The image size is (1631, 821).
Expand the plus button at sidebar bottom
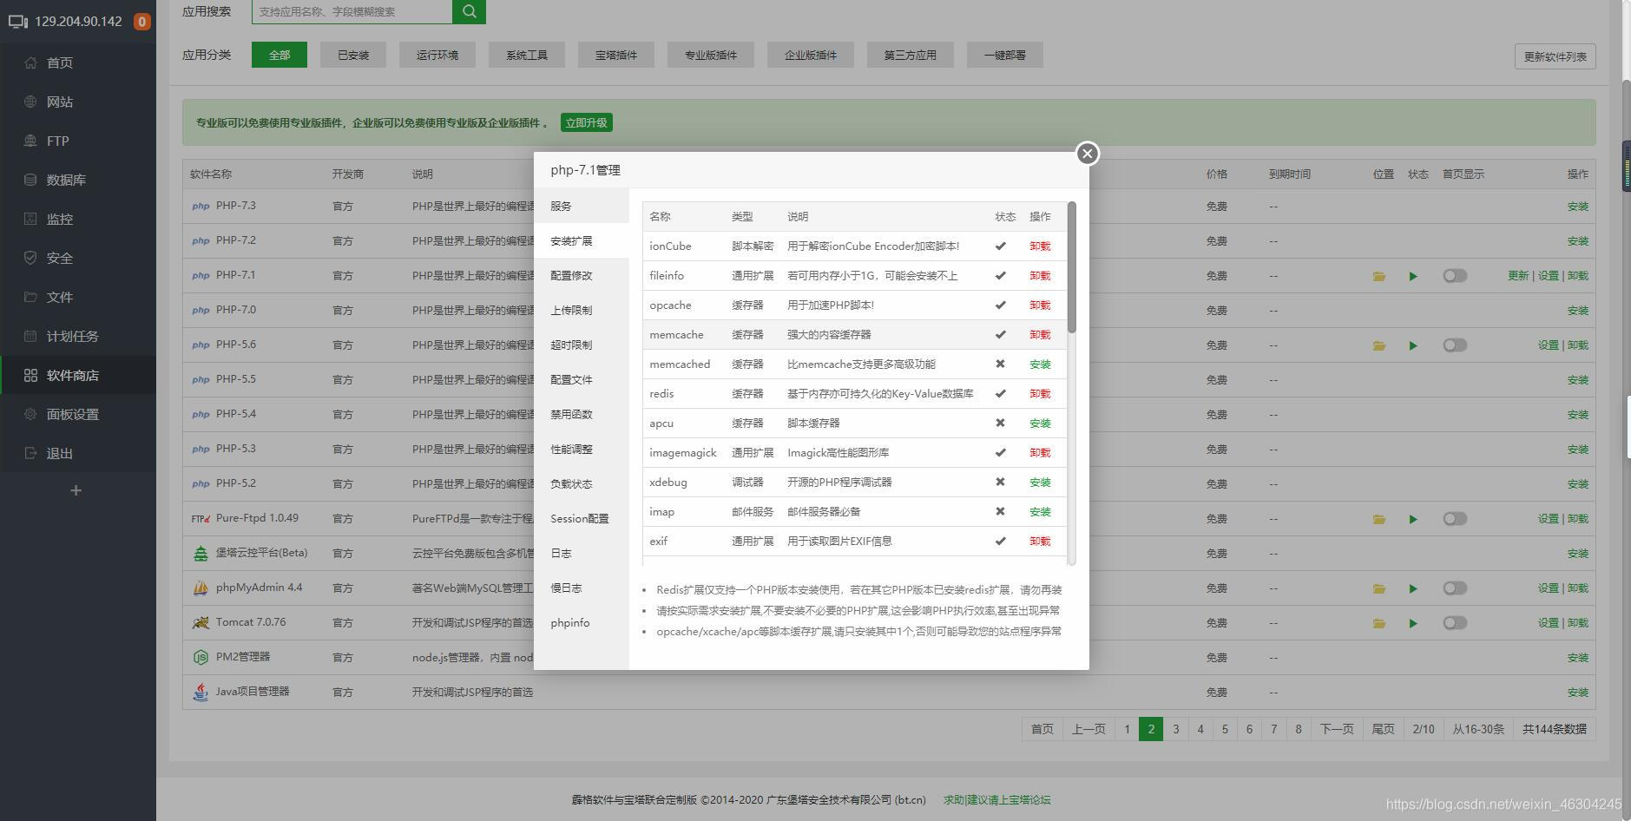pos(76,489)
